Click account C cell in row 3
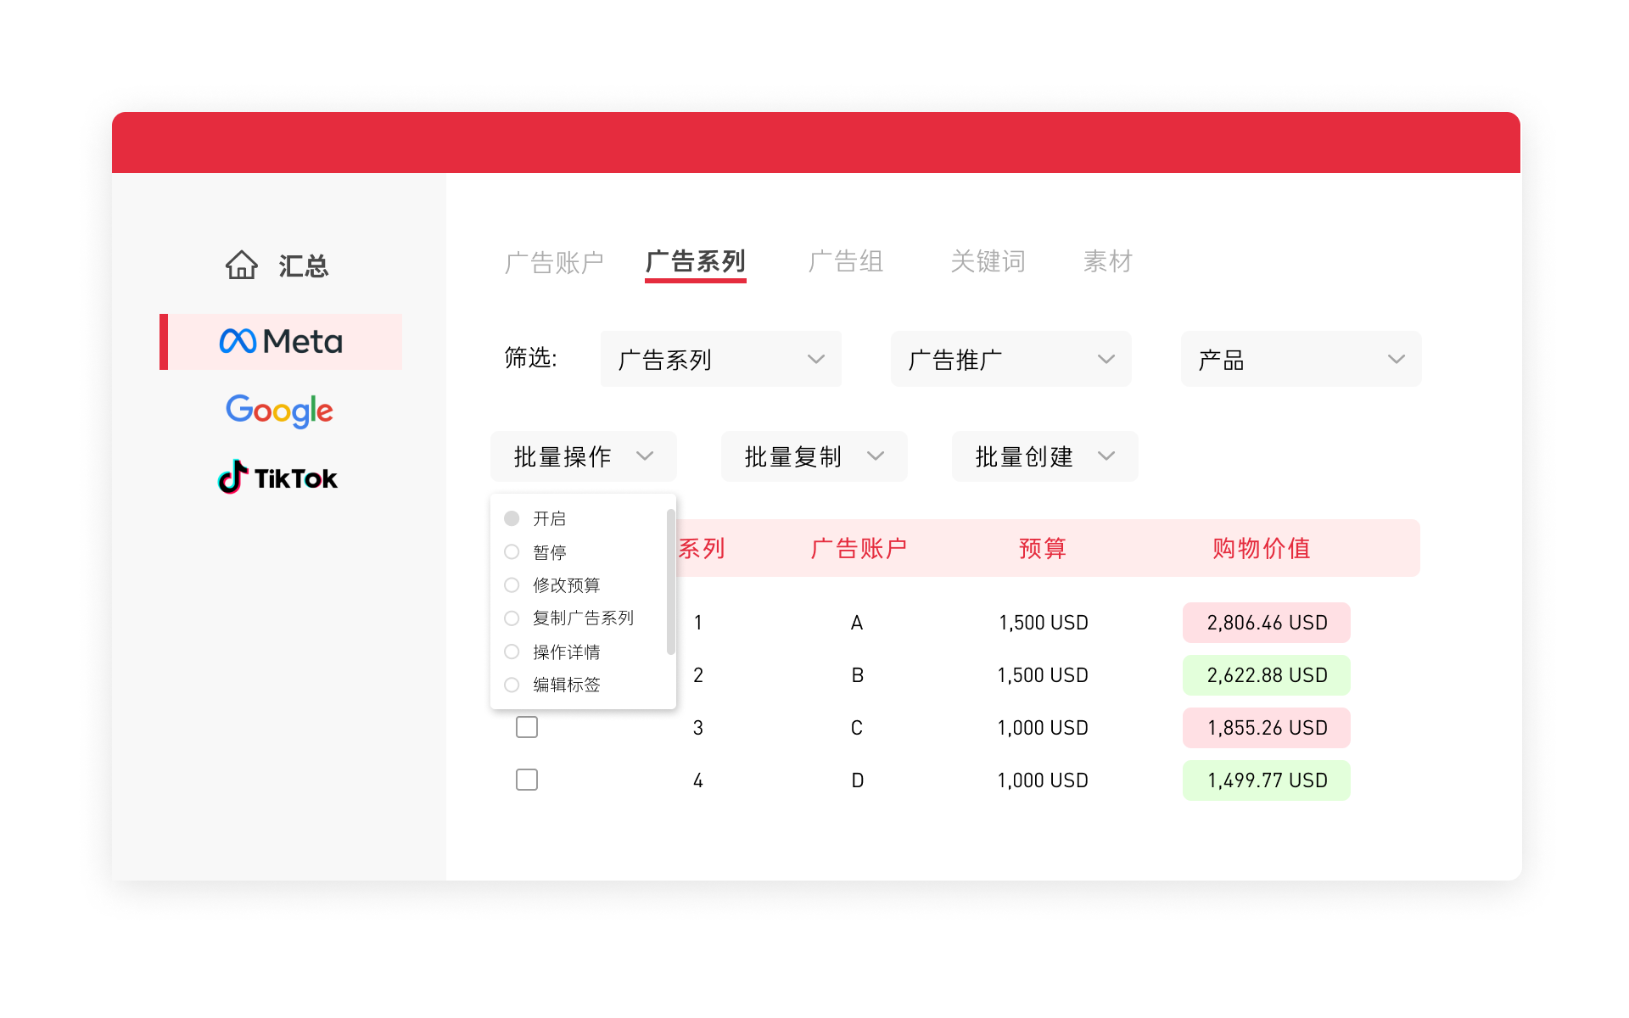 coord(857,728)
